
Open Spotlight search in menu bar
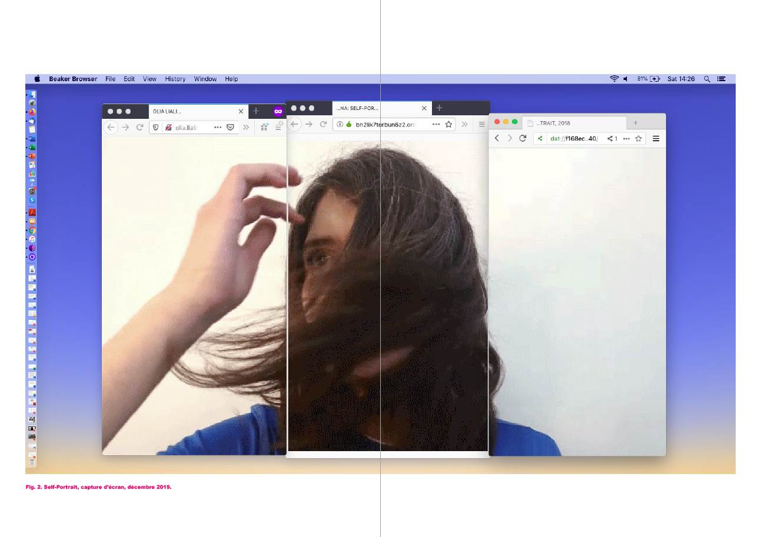coord(707,79)
